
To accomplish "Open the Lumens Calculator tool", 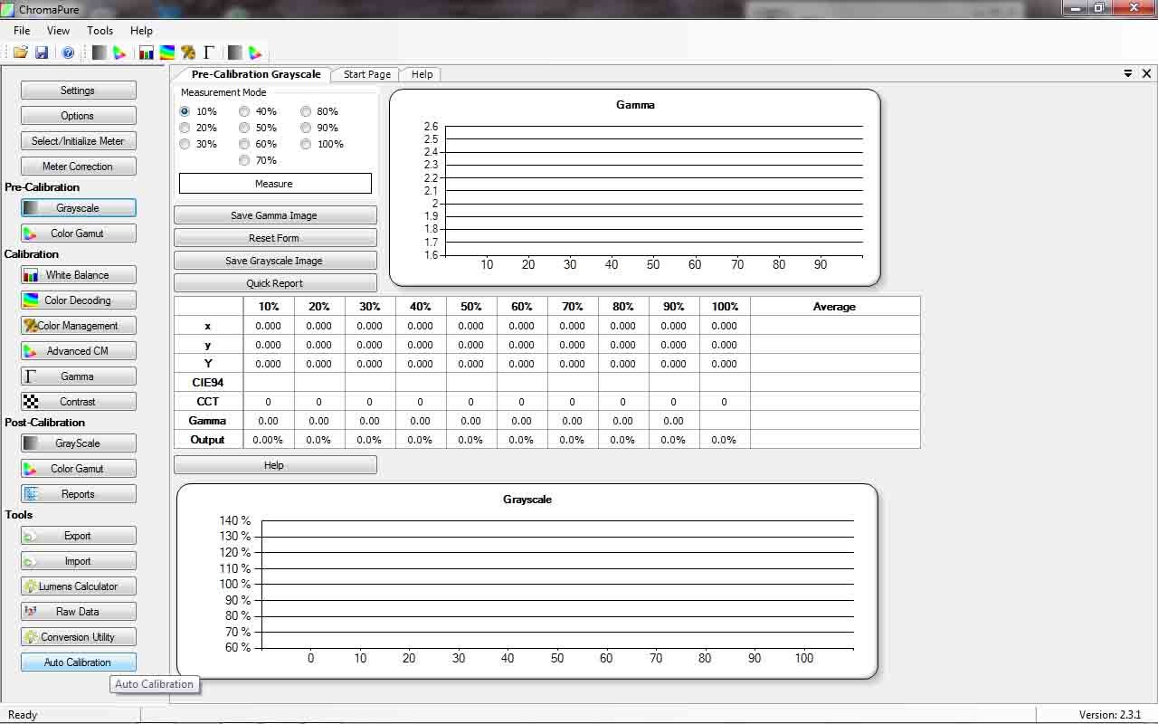I will tap(78, 586).
